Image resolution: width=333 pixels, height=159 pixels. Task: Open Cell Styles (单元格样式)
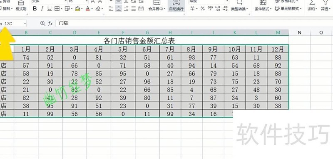pos(288,9)
